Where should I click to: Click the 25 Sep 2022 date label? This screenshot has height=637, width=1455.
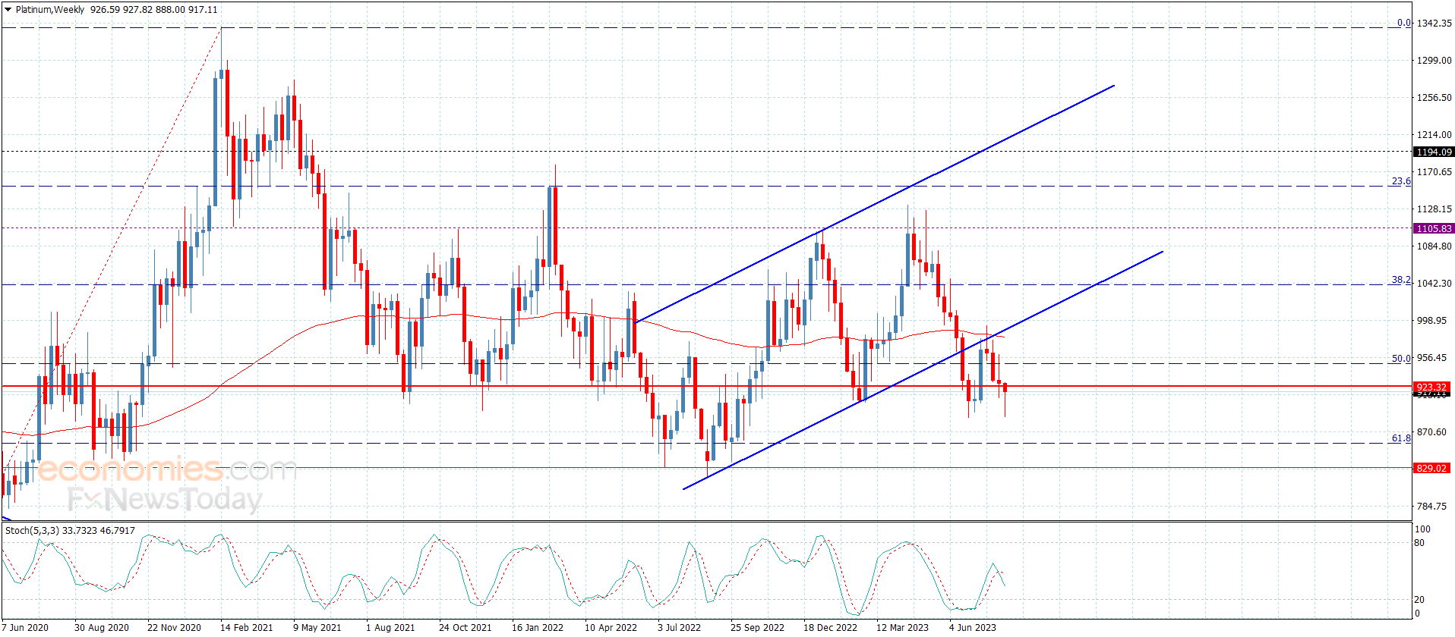click(x=757, y=627)
